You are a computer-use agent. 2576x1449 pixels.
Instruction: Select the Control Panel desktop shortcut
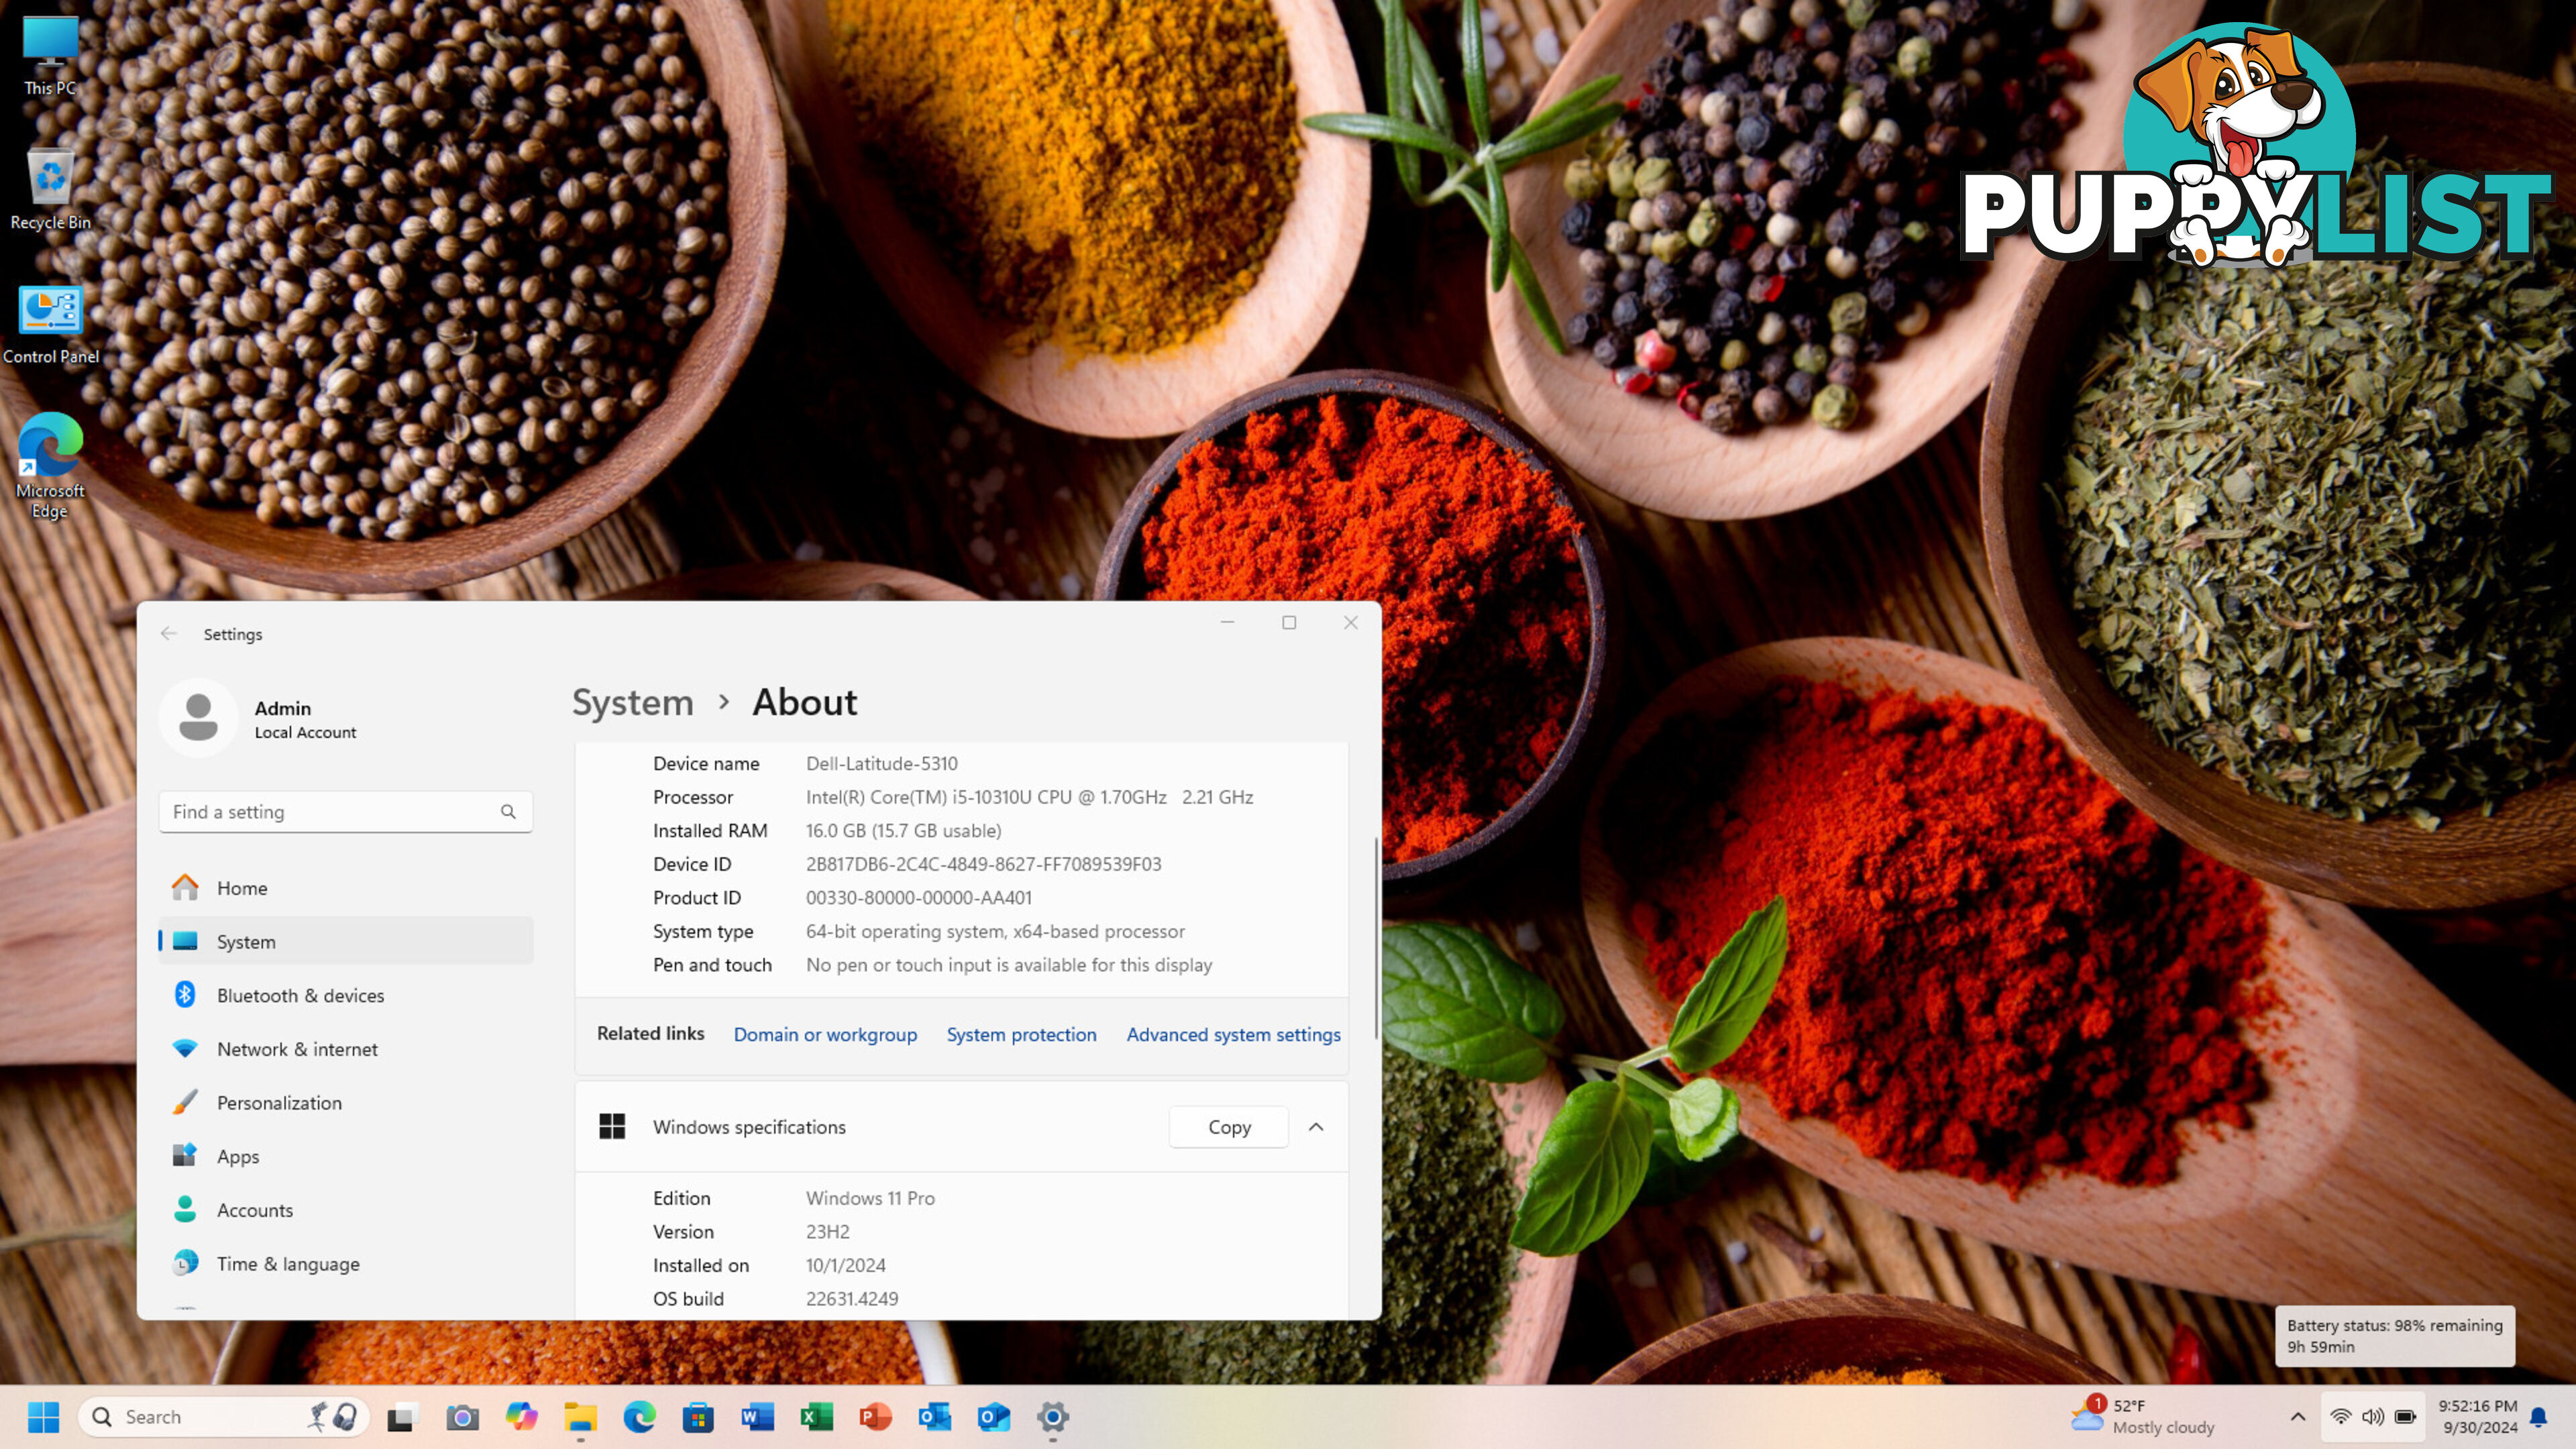[50, 325]
